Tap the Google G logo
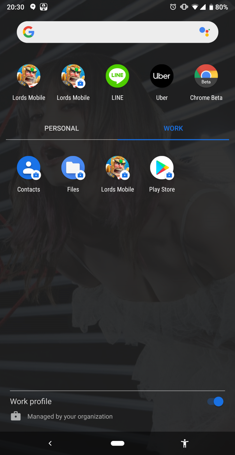Screen dimensions: 235x455 pos(29,32)
